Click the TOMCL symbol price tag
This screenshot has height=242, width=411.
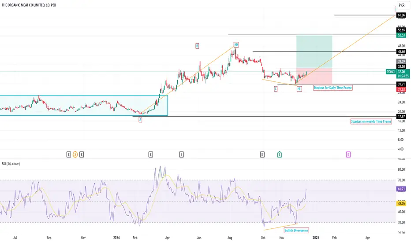click(x=391, y=72)
